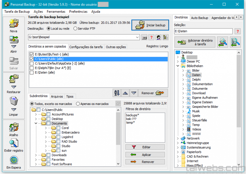246x174 pixels.
Task: Click the Atalho shortcut icon
Action: 14,127
